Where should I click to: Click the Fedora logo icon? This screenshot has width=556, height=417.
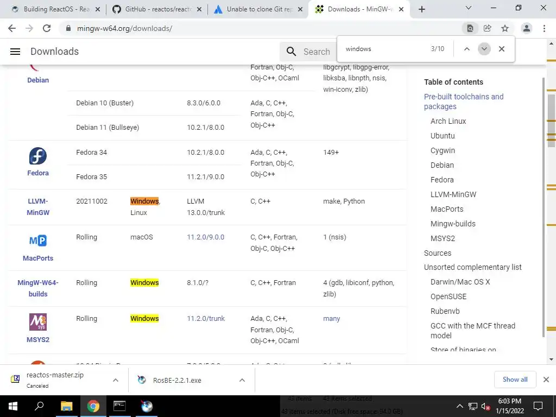tap(38, 156)
